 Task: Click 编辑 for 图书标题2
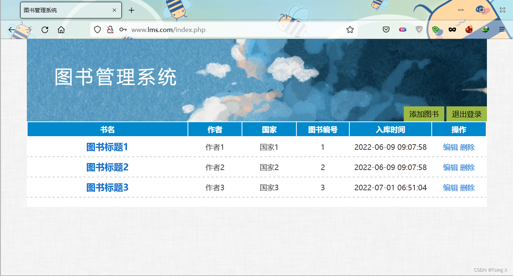tap(450, 167)
